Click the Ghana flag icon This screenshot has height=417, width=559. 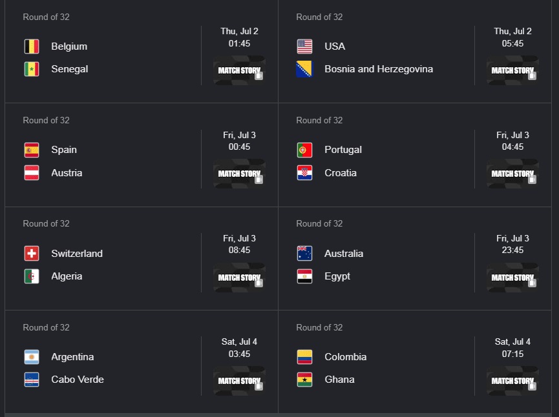pyautogui.click(x=304, y=380)
